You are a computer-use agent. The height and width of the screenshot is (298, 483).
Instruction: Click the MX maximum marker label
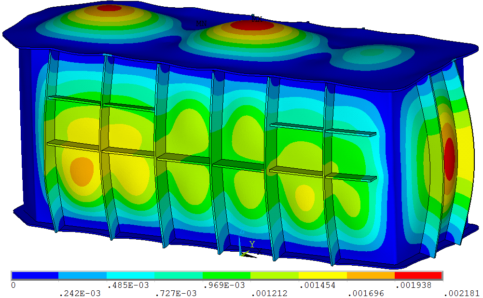(257, 19)
